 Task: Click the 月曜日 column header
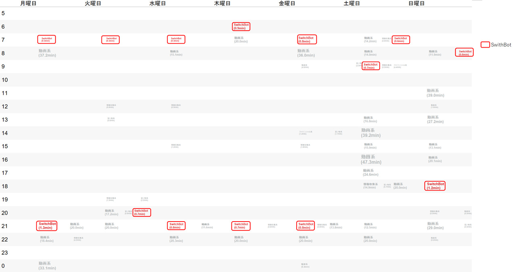[x=28, y=4]
